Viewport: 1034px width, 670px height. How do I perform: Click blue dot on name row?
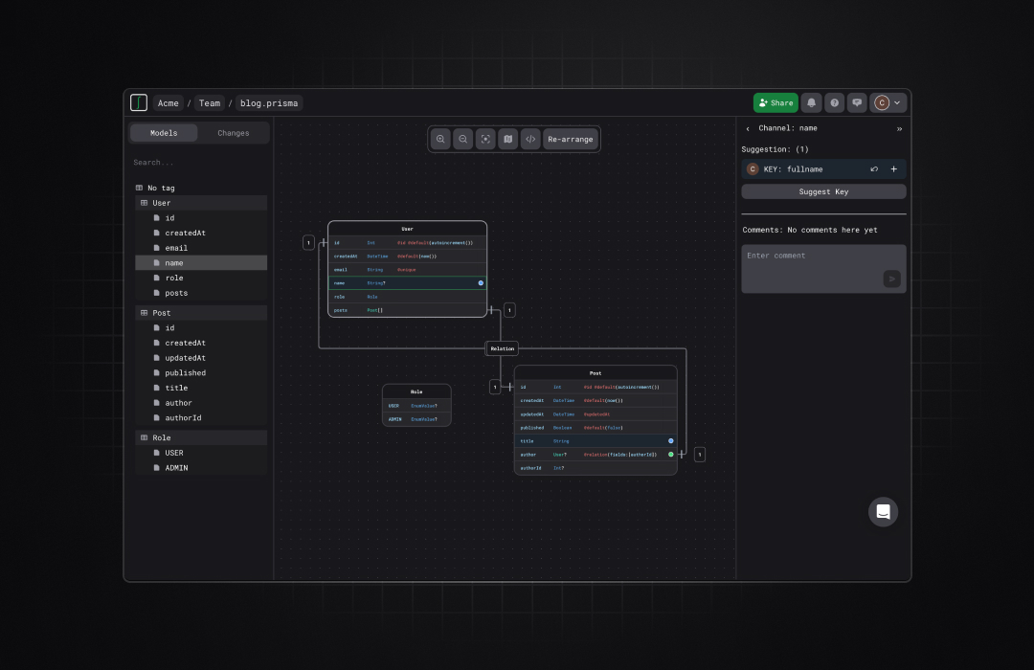click(481, 283)
